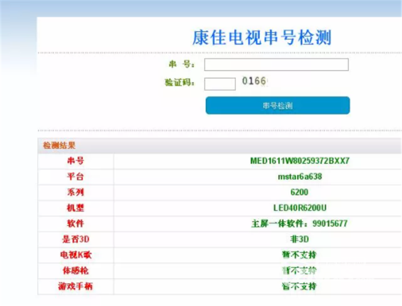Select model value LED40R6200U
Screen dimensions: 402x306
click(300, 208)
